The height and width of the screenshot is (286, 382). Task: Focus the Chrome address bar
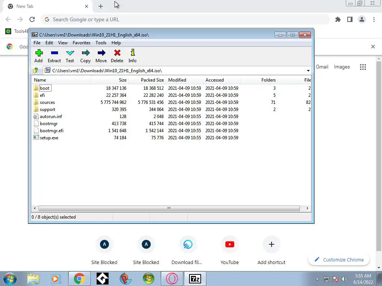[185, 19]
